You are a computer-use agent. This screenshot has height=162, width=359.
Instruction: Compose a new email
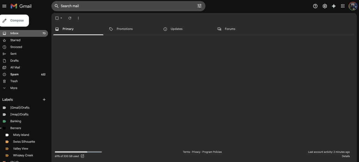14,21
